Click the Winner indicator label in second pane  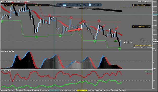point(7,51)
